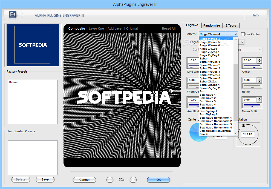Zoom in with the plus button
Image resolution: width=271 pixels, height=189 pixels.
click(133, 180)
